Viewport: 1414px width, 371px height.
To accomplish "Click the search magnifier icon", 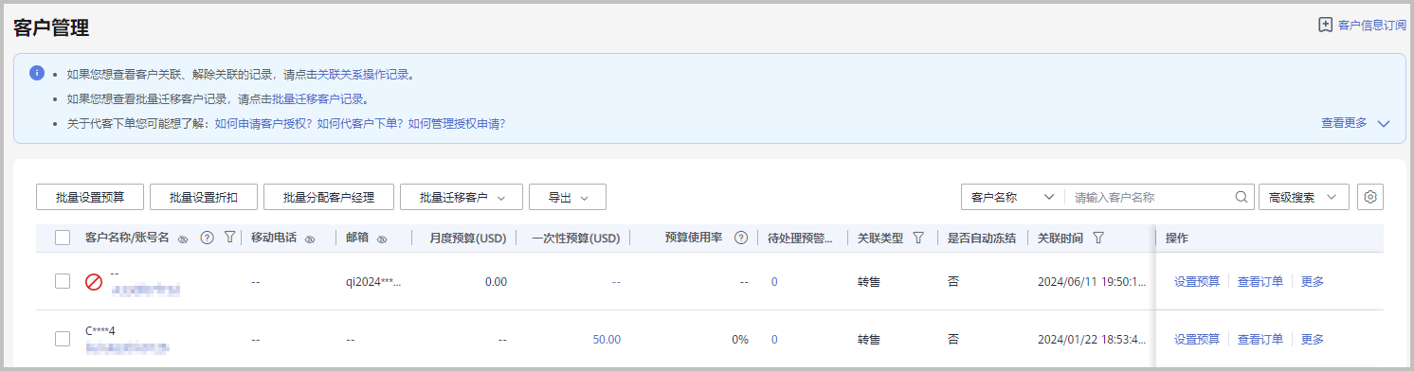I will (x=1241, y=198).
